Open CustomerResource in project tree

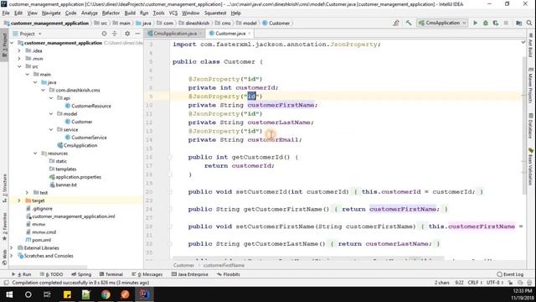click(88, 107)
